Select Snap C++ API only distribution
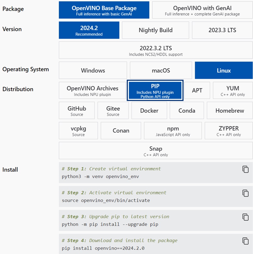The image size is (253, 254). (x=156, y=151)
